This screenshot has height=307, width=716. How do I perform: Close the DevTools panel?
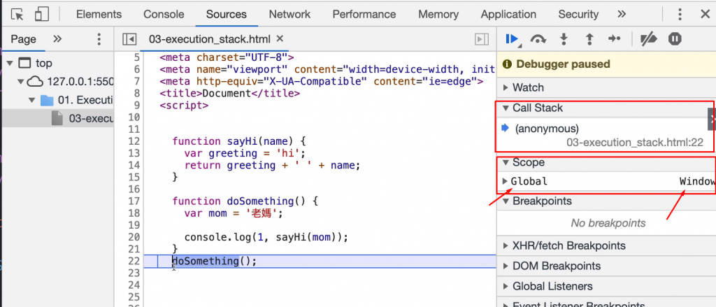[705, 14]
